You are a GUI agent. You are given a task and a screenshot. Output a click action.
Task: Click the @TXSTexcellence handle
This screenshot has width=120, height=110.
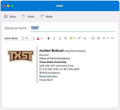tap(50, 73)
